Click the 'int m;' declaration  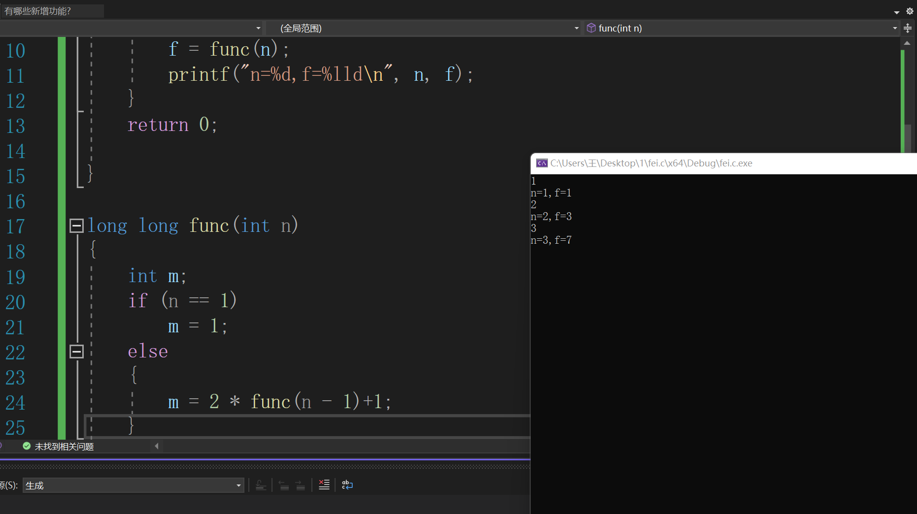coord(157,276)
